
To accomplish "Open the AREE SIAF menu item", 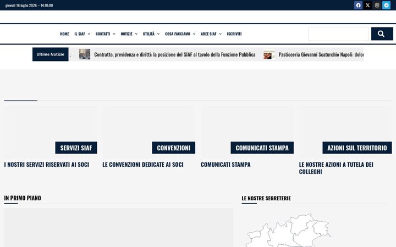I will (x=208, y=34).
